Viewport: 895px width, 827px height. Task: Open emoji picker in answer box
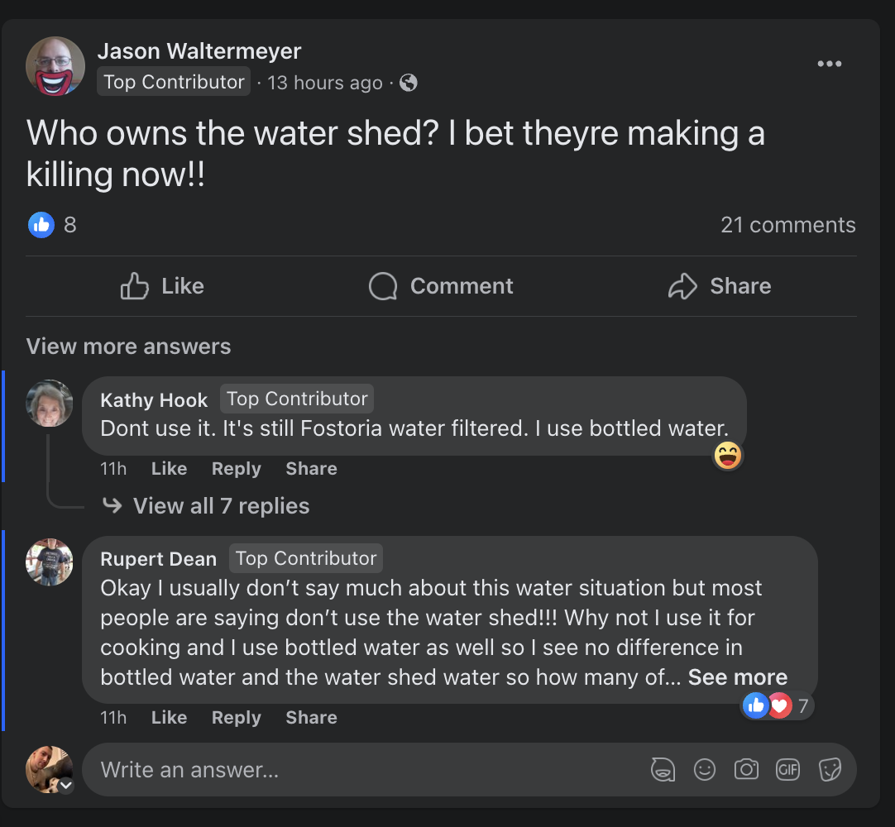[705, 770]
